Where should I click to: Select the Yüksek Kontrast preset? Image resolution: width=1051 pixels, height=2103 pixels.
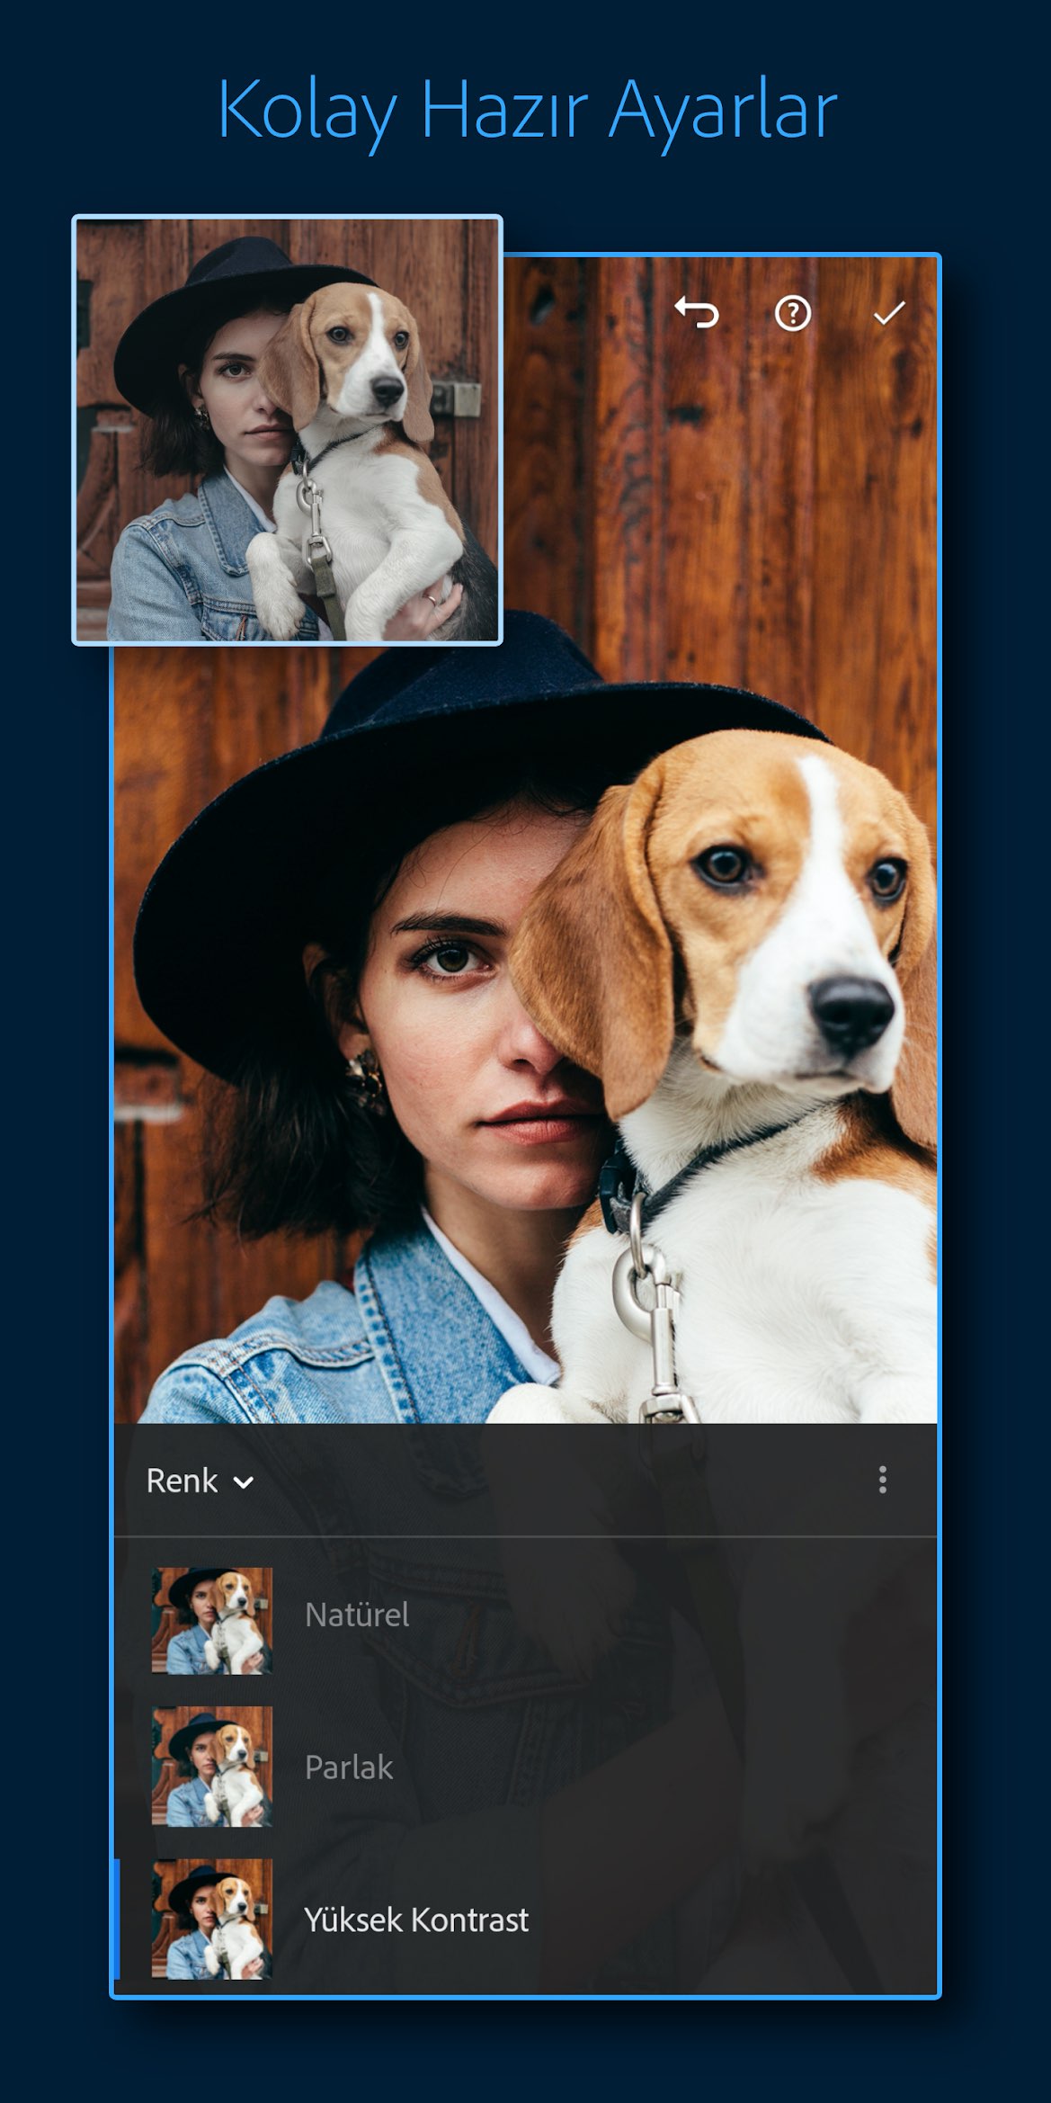(526, 1920)
